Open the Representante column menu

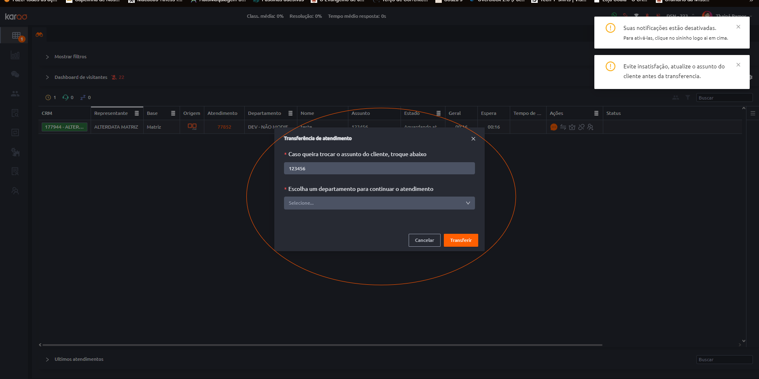pyautogui.click(x=137, y=113)
